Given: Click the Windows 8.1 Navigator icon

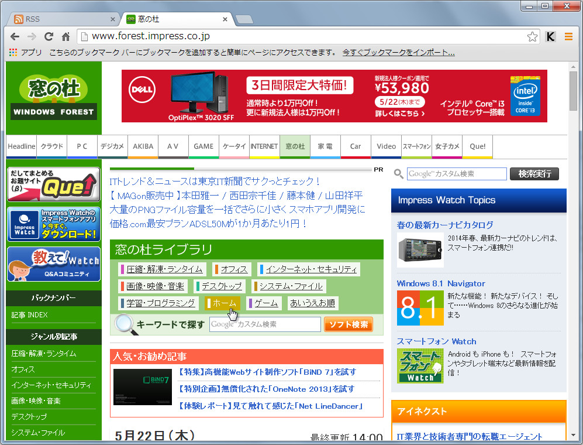Looking at the screenshot, I should tap(420, 308).
